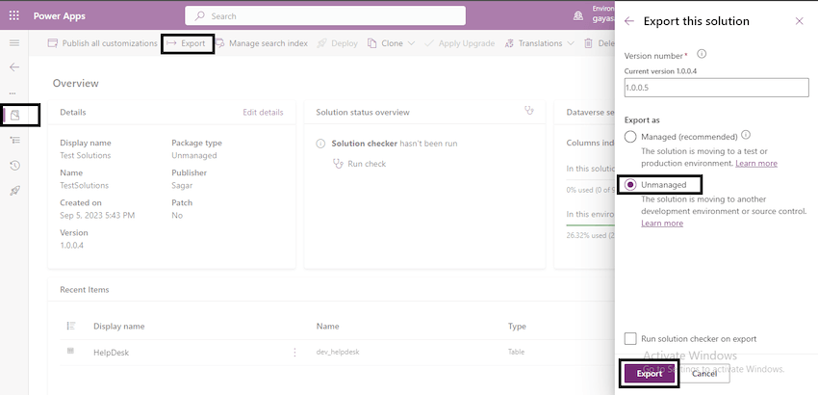Select the Unmanaged radio option
The image size is (818, 395).
click(x=630, y=184)
